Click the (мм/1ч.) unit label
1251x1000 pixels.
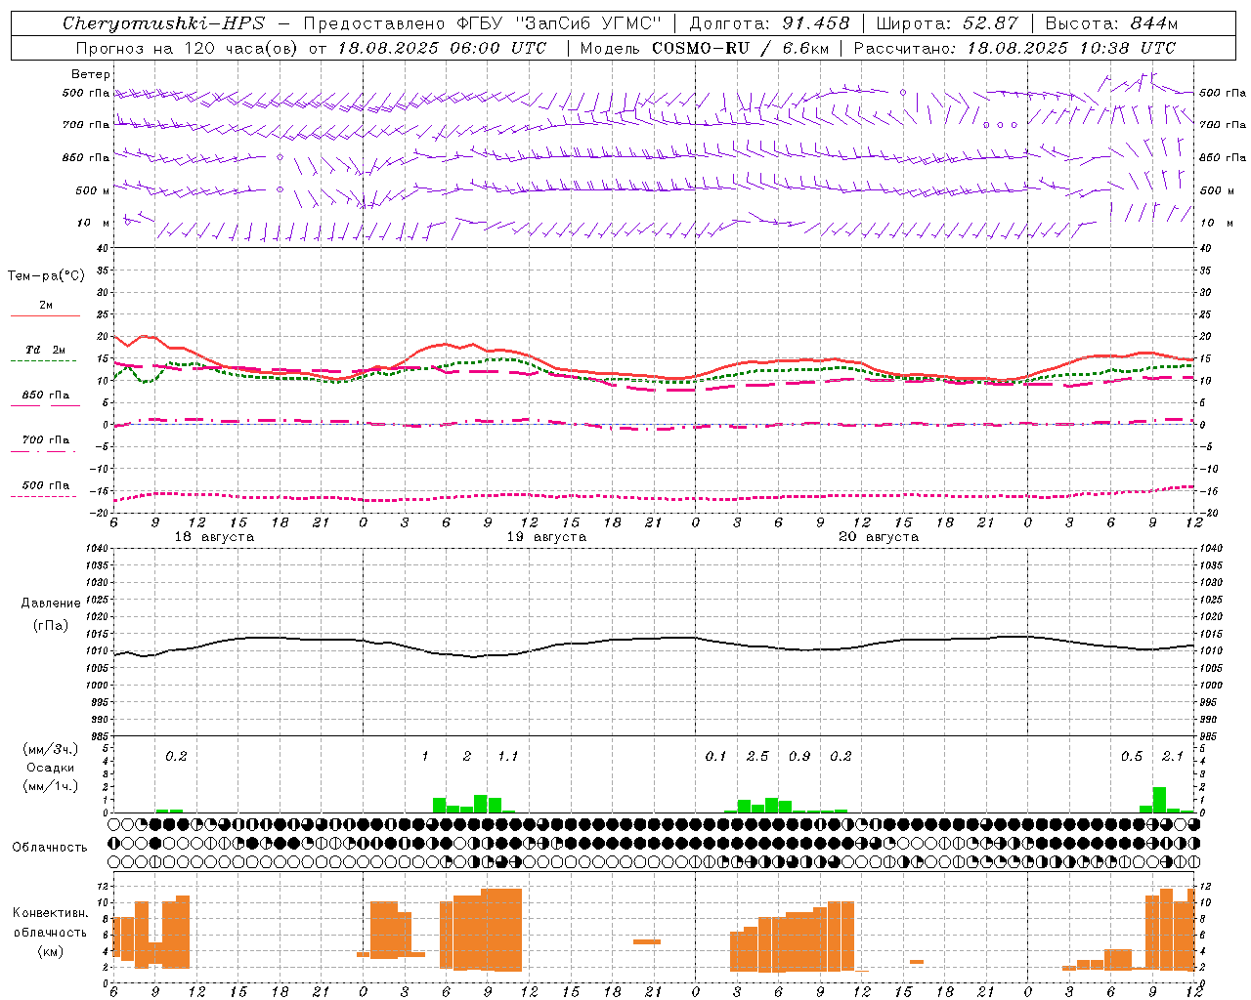[51, 786]
